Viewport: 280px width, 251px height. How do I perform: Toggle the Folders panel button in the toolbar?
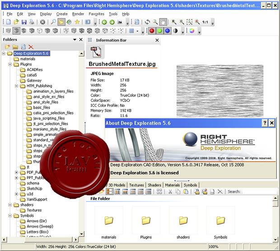61,22
